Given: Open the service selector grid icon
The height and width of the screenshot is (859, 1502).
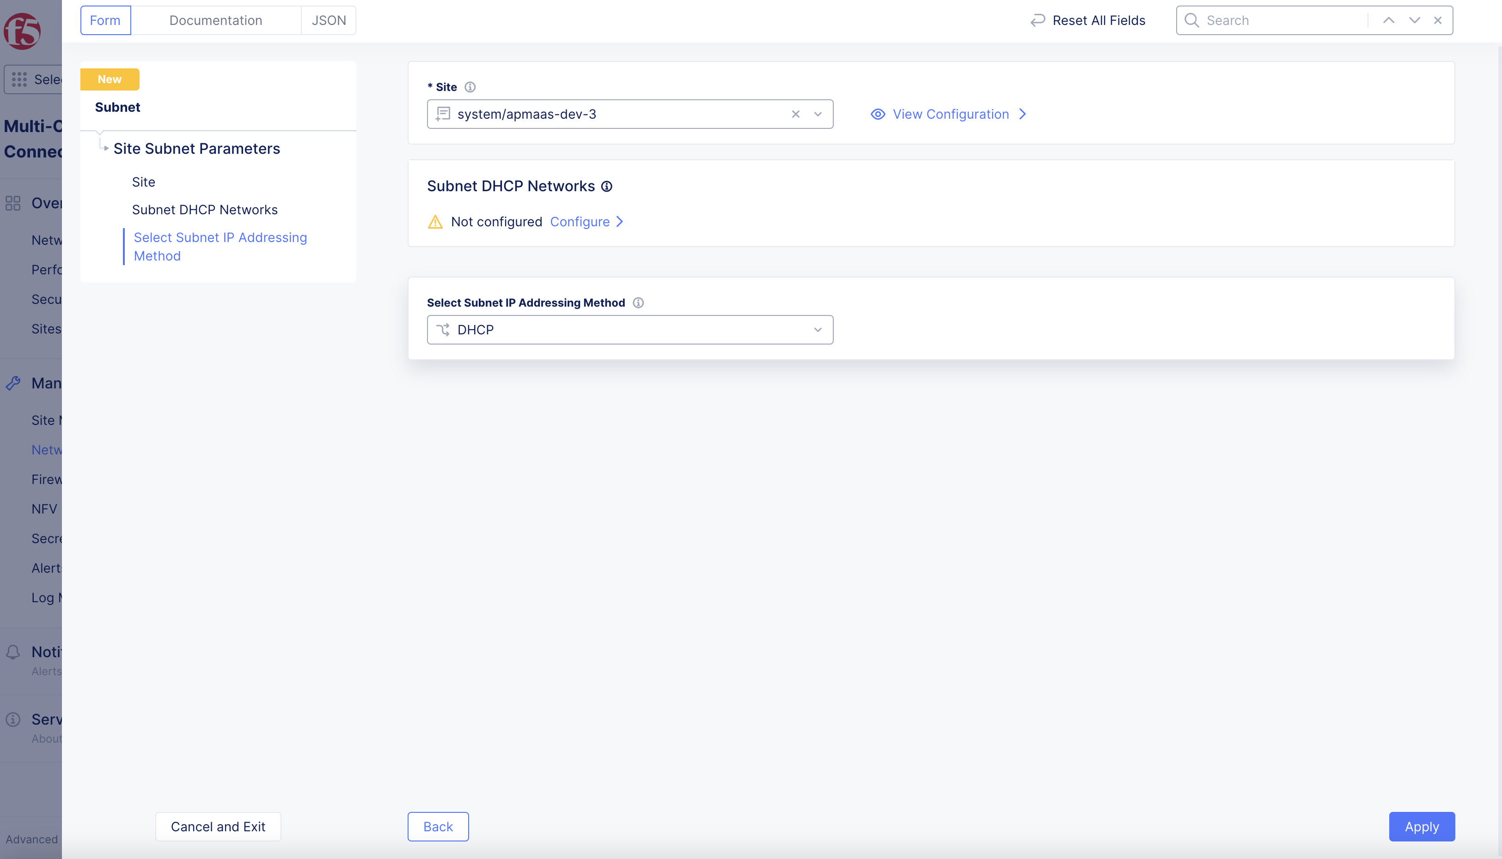Looking at the screenshot, I should (x=19, y=79).
